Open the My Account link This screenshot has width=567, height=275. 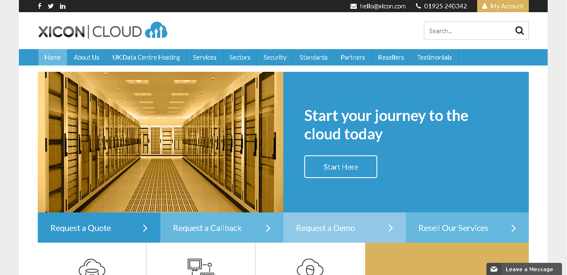[x=503, y=6]
